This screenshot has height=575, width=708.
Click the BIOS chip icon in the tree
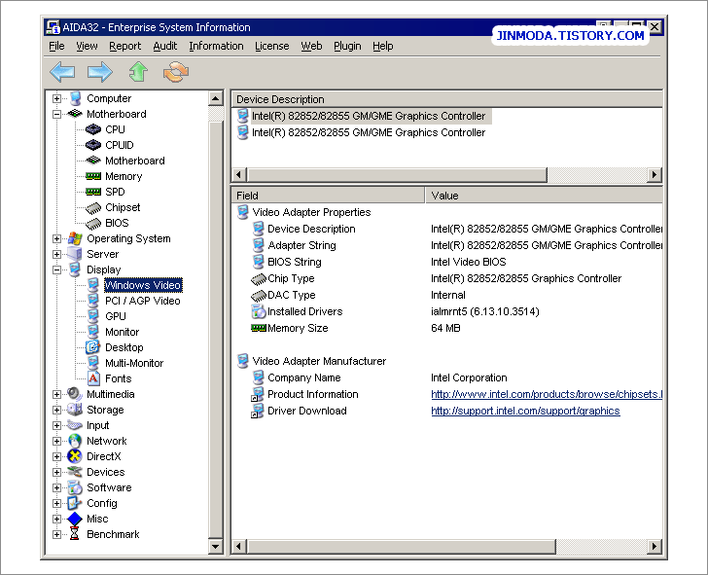click(93, 223)
